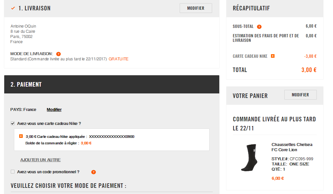Click the help icon beside SOUS-TOTAL
Screen dimensions: 333x194
point(259,27)
